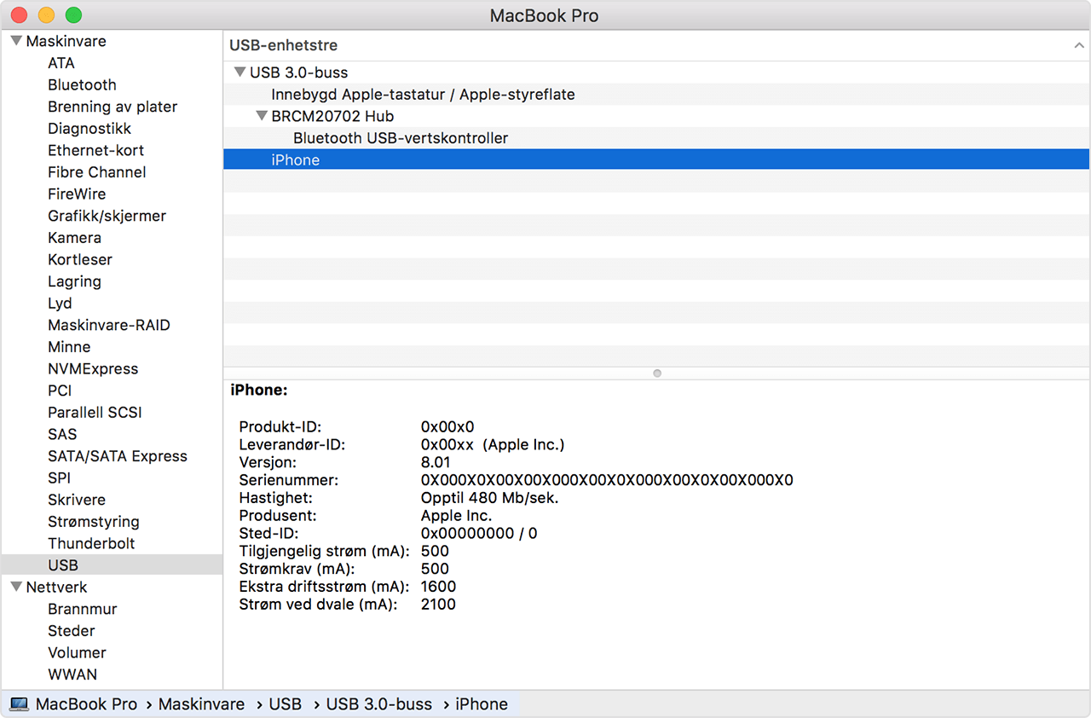Select NVMExpress in the sidebar
Screen dimensions: 1091x718
click(x=93, y=369)
